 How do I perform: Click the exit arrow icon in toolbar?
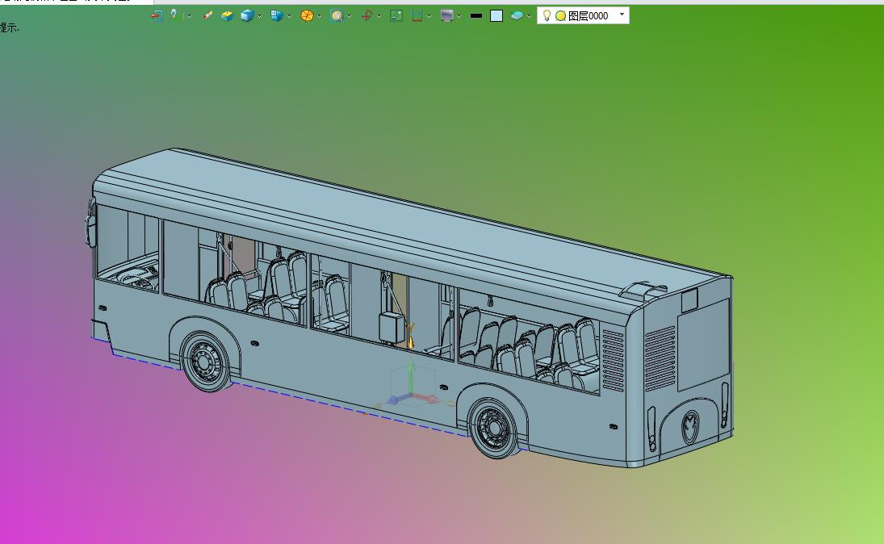[x=157, y=15]
